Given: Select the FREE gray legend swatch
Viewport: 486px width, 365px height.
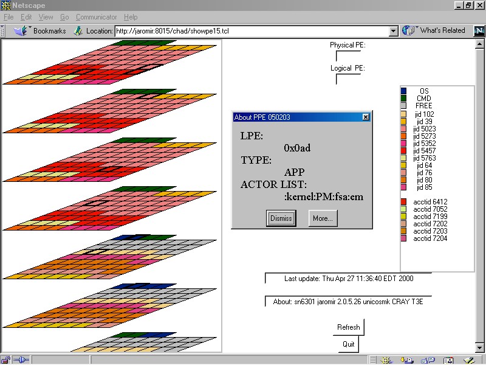Looking at the screenshot, I should click(x=403, y=105).
